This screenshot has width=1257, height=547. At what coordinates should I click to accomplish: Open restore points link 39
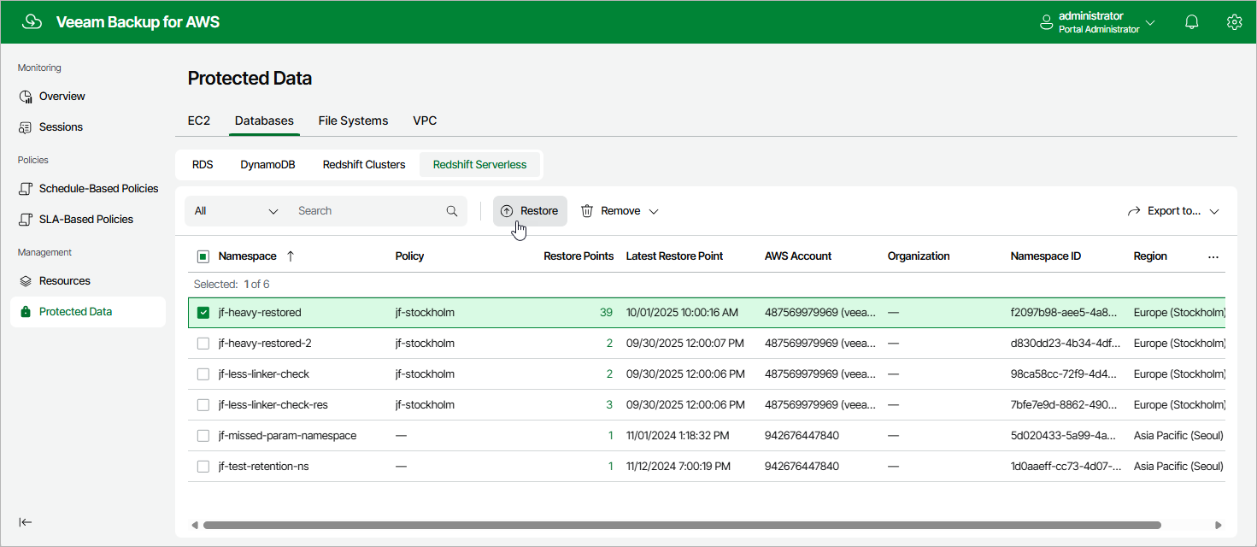pyautogui.click(x=606, y=313)
